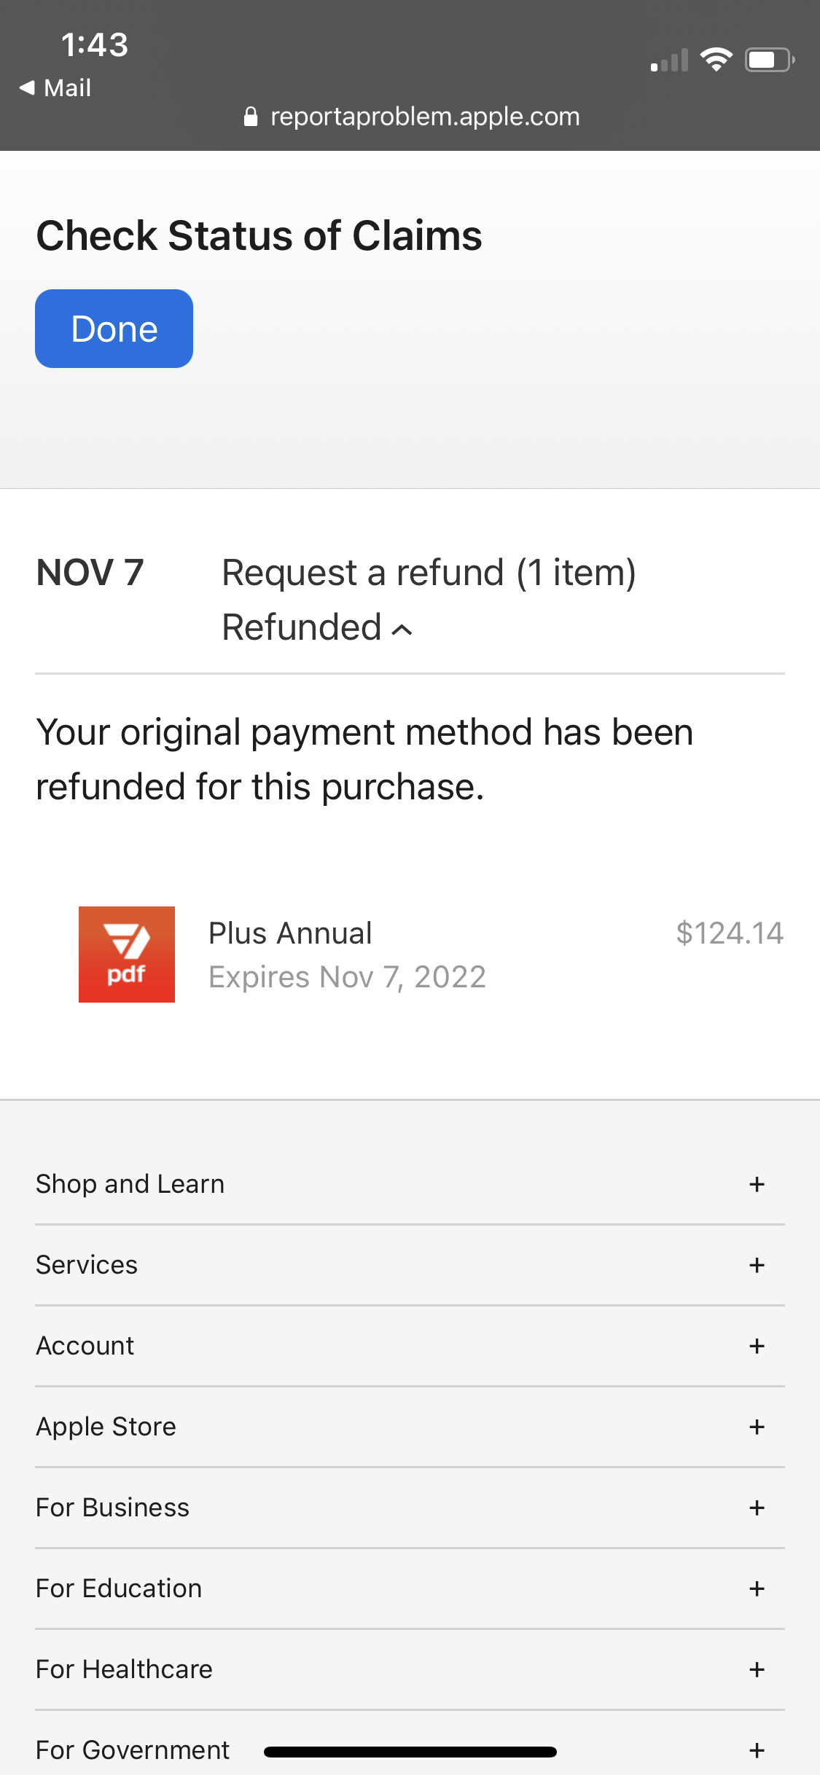Tap the $124.14 refund amount
This screenshot has width=820, height=1775.
pos(729,933)
